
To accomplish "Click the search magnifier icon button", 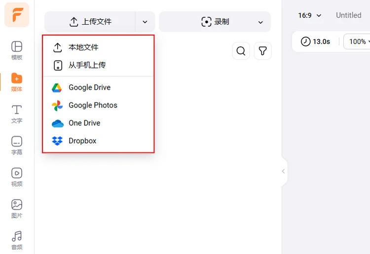I will click(x=241, y=51).
